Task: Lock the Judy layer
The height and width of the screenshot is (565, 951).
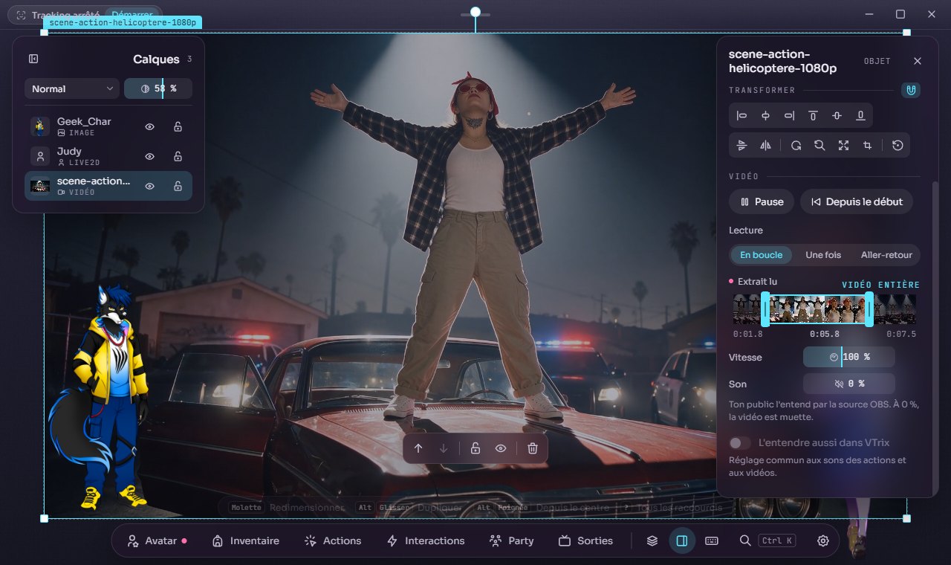Action: point(178,156)
